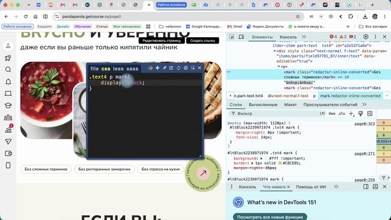Open search icon in left sidebar

[8, 70]
